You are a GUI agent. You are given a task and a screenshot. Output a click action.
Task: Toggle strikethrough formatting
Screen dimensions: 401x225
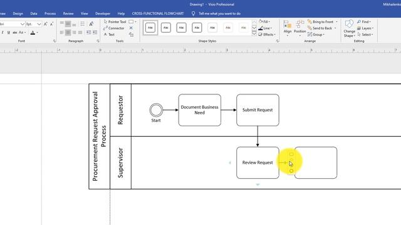tap(15, 32)
